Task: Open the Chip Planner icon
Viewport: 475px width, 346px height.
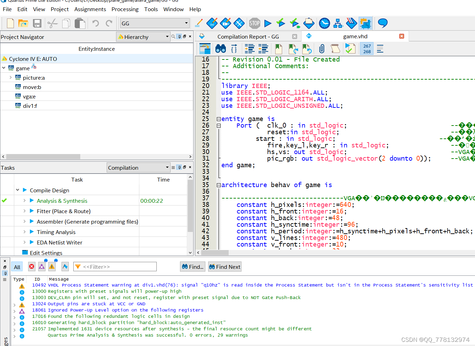Action: [239, 23]
